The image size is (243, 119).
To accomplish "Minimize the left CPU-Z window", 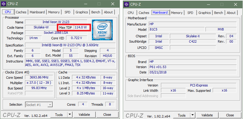I will coord(85,4).
